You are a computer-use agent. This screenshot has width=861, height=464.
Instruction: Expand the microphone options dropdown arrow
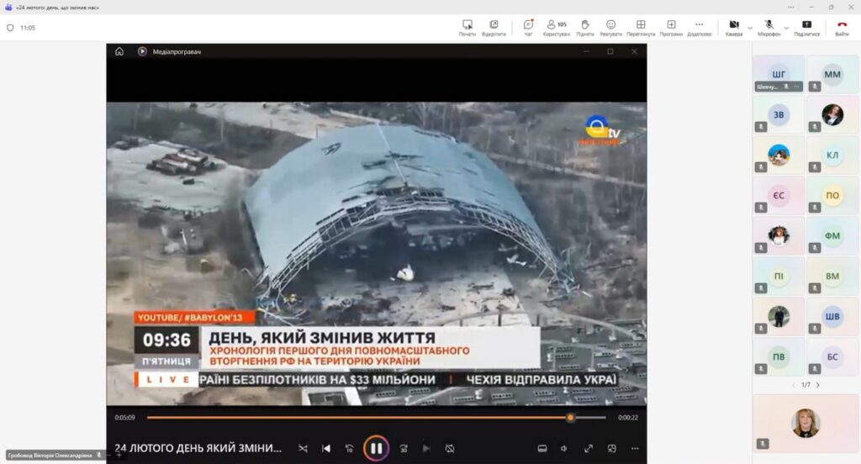coord(787,27)
